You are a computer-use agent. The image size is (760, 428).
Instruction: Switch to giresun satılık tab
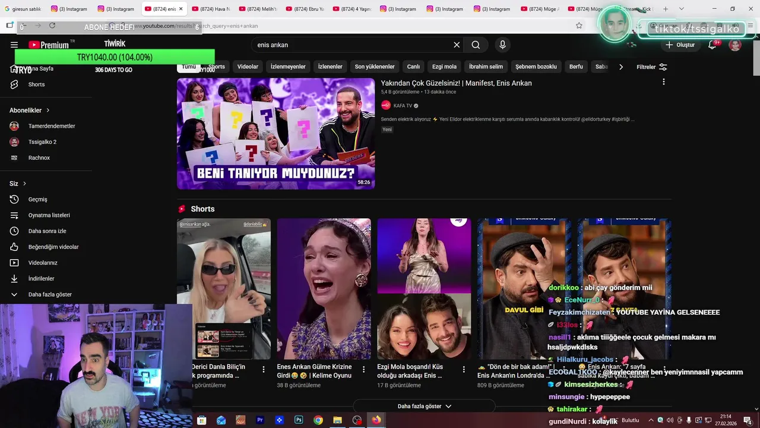point(23,9)
